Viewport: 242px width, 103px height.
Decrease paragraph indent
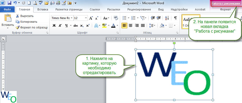point(153,18)
